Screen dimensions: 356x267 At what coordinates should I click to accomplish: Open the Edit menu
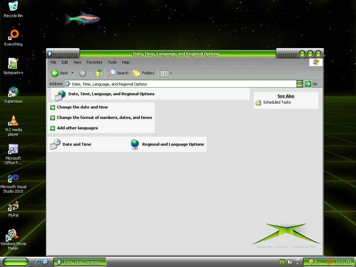pos(64,62)
